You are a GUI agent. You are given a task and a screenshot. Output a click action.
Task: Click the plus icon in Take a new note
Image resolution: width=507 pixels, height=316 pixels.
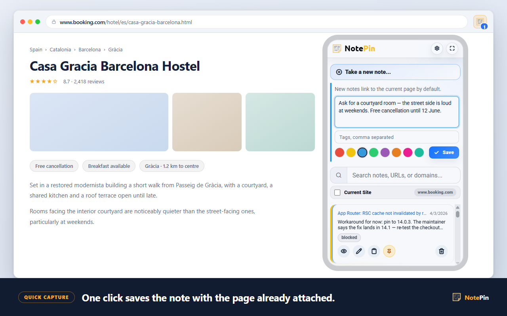(339, 72)
